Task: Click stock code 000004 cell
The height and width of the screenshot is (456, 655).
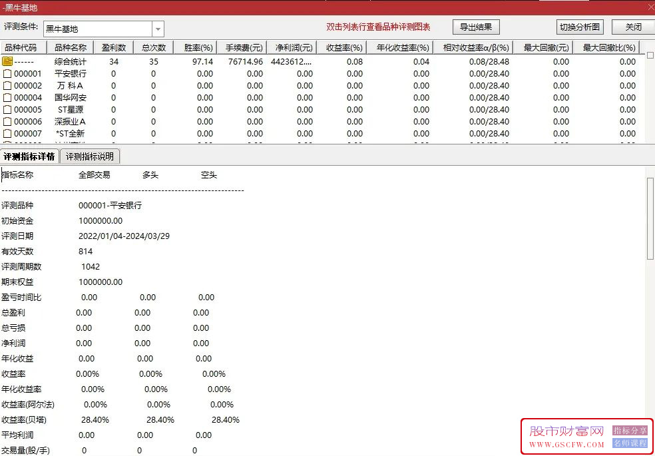Action: 28,98
